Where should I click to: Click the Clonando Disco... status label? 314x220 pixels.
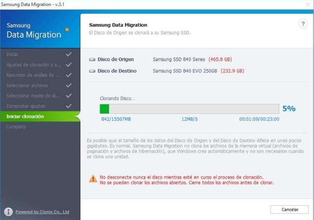[117, 98]
